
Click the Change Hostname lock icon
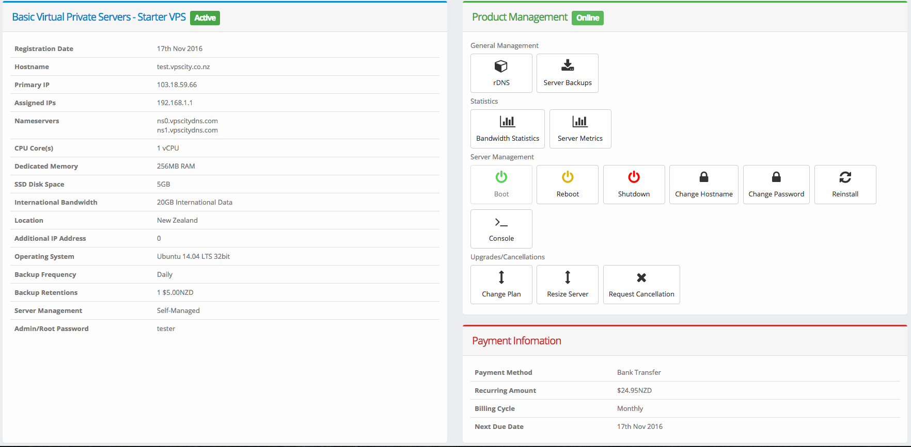click(x=703, y=177)
